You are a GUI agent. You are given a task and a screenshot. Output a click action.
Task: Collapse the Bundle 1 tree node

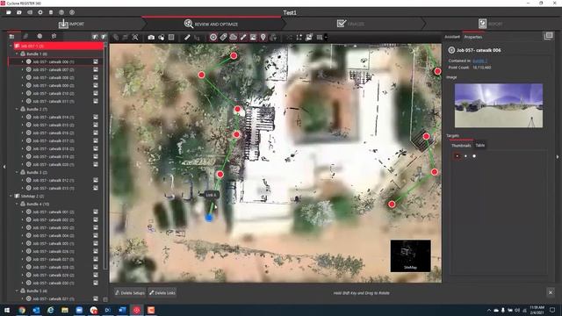click(17, 54)
